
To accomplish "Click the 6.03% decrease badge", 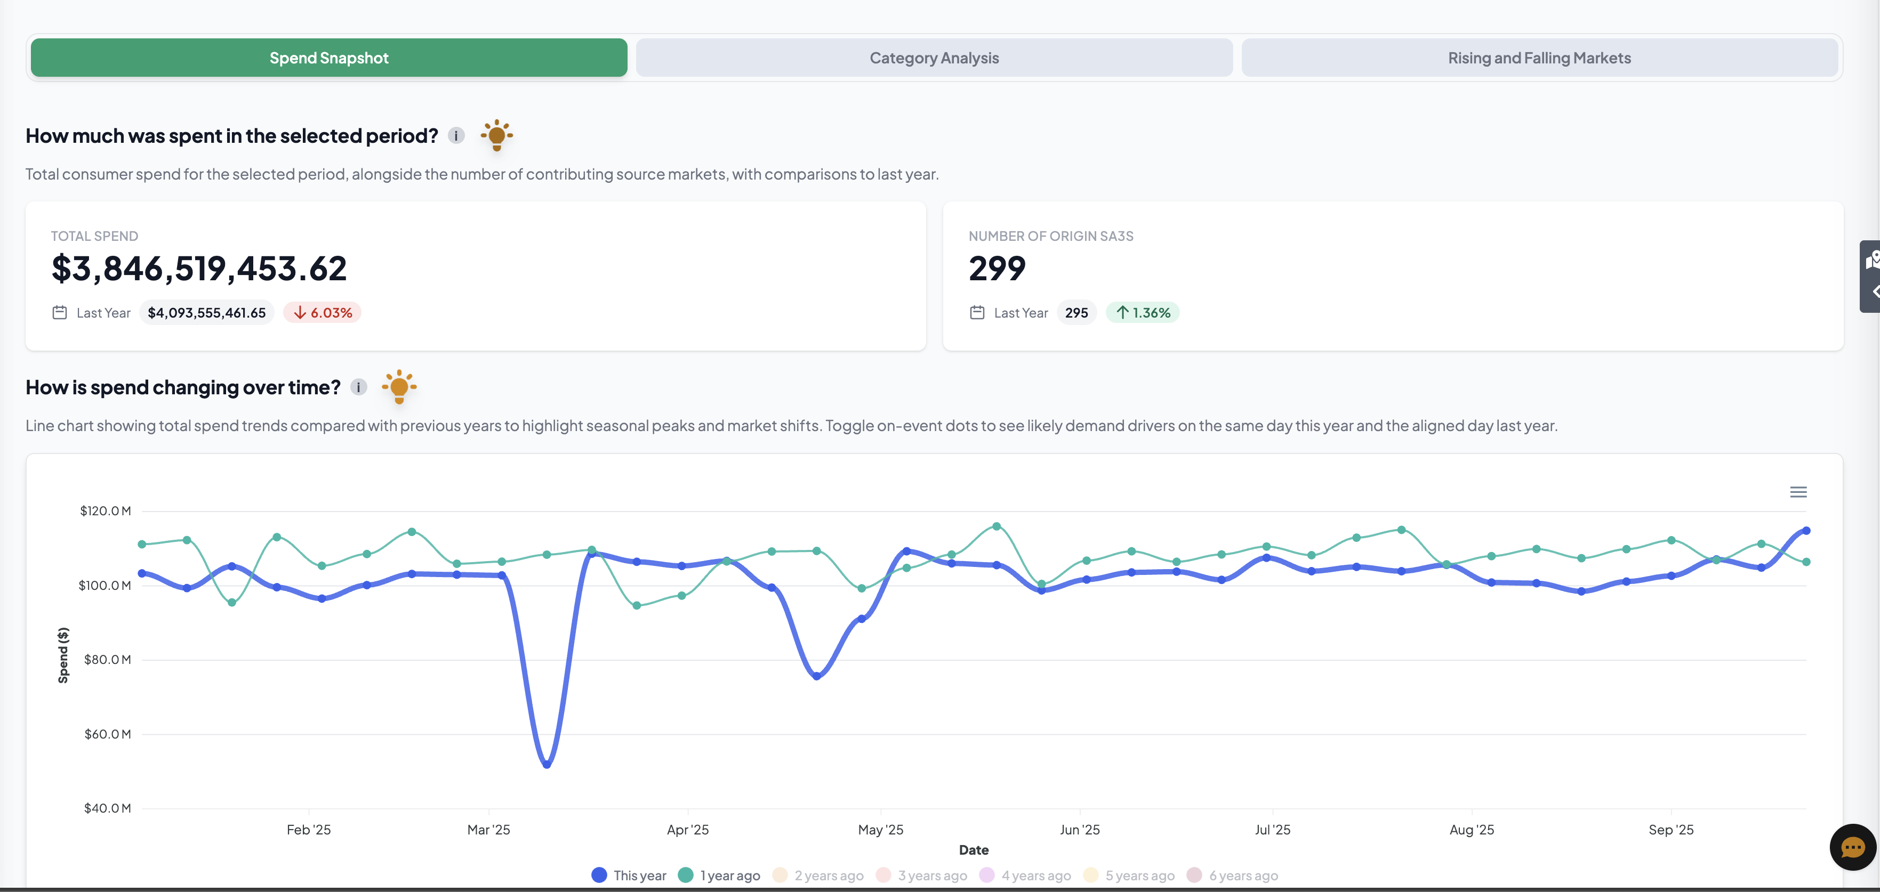I will [323, 313].
